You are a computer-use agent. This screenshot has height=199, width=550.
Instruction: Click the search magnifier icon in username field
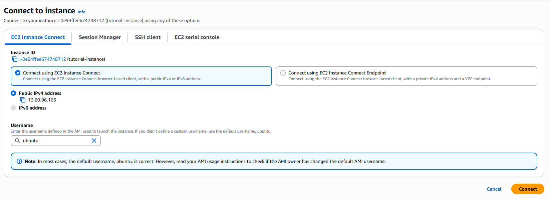[17, 141]
